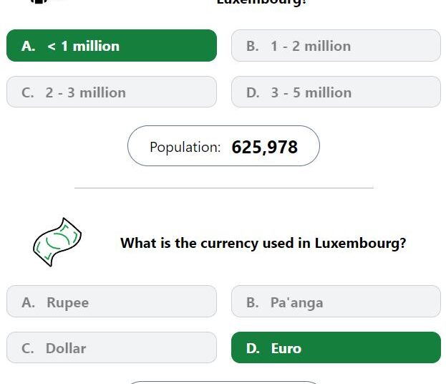Screen dimensions: 446x384
Task: Pick Dollar as the currency answer
Action: click(x=112, y=347)
